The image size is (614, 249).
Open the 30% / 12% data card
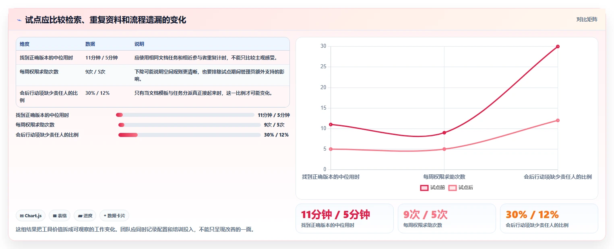(549, 218)
